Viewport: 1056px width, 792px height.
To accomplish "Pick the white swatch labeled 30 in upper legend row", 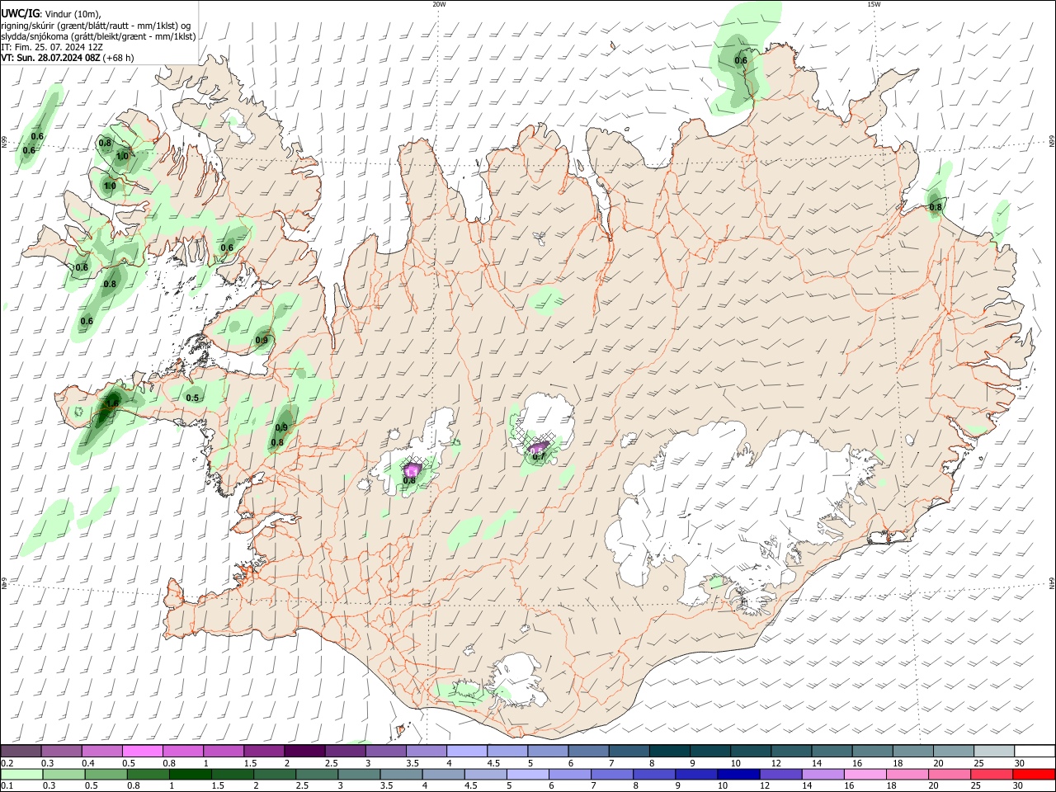I will (x=1034, y=751).
